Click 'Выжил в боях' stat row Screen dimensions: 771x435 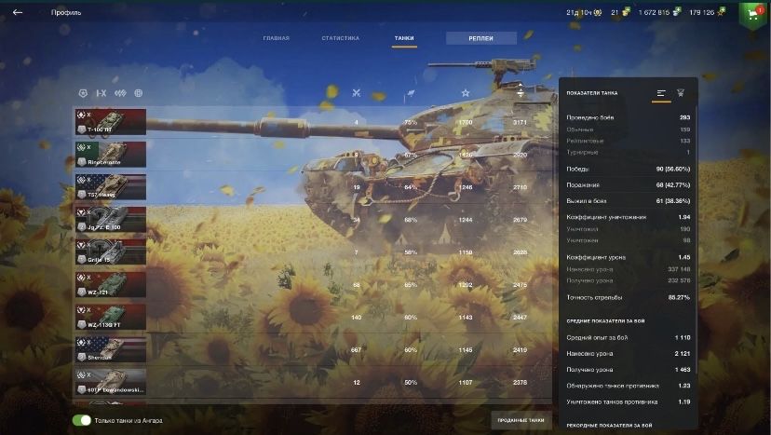point(628,201)
